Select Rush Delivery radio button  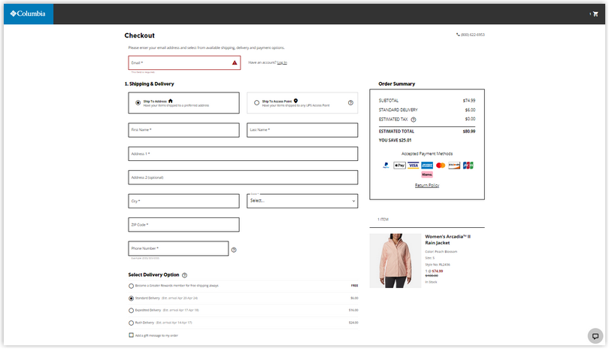pos(132,323)
